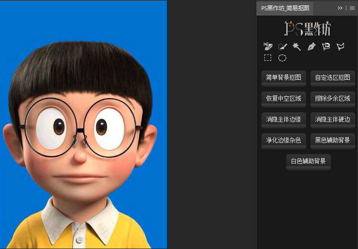Select the Magic Wand tool icon
This screenshot has height=249, width=358.
297,46
